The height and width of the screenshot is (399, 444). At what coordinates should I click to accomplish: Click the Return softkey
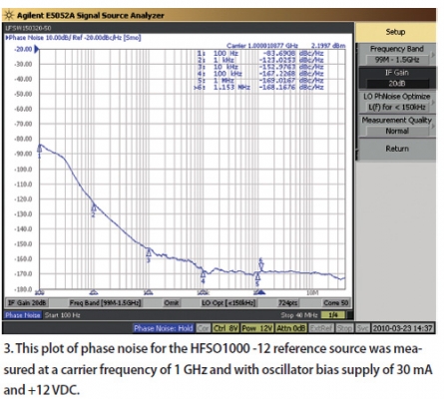pyautogui.click(x=396, y=149)
